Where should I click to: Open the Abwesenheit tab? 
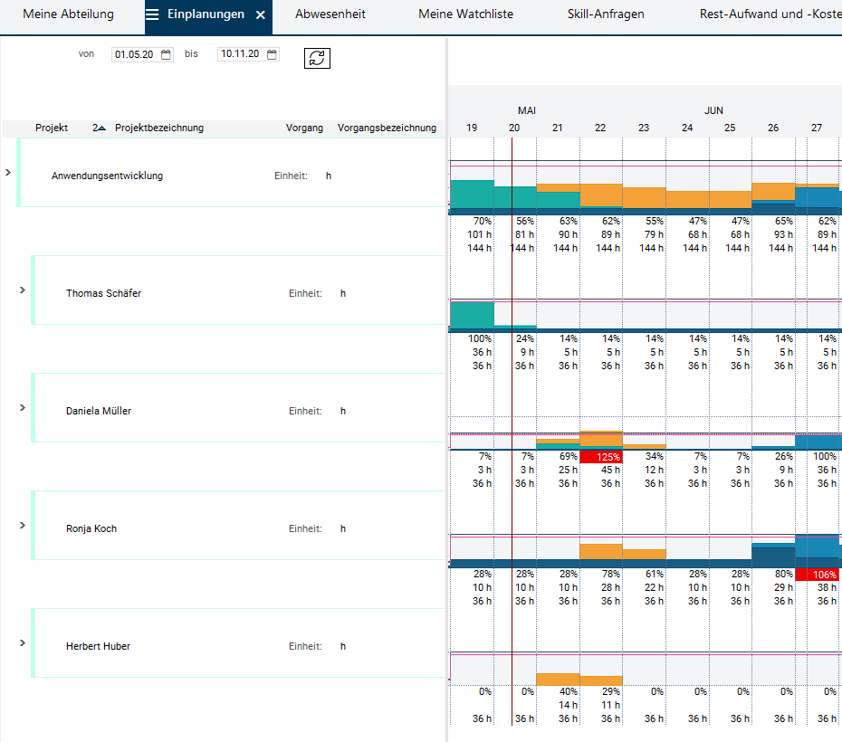coord(330,14)
